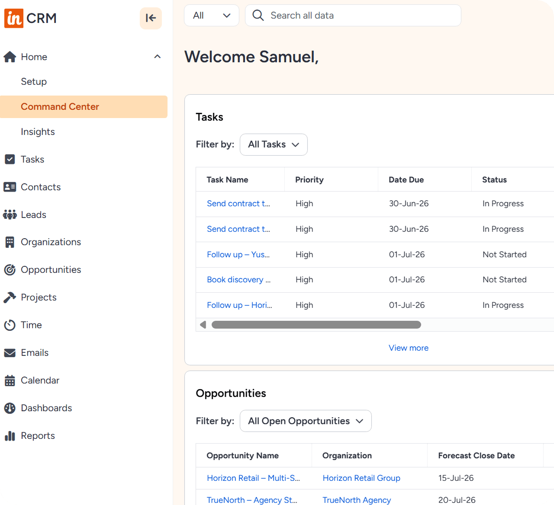Click Not Started status for Book discovery
This screenshot has height=505, width=554.
(505, 280)
